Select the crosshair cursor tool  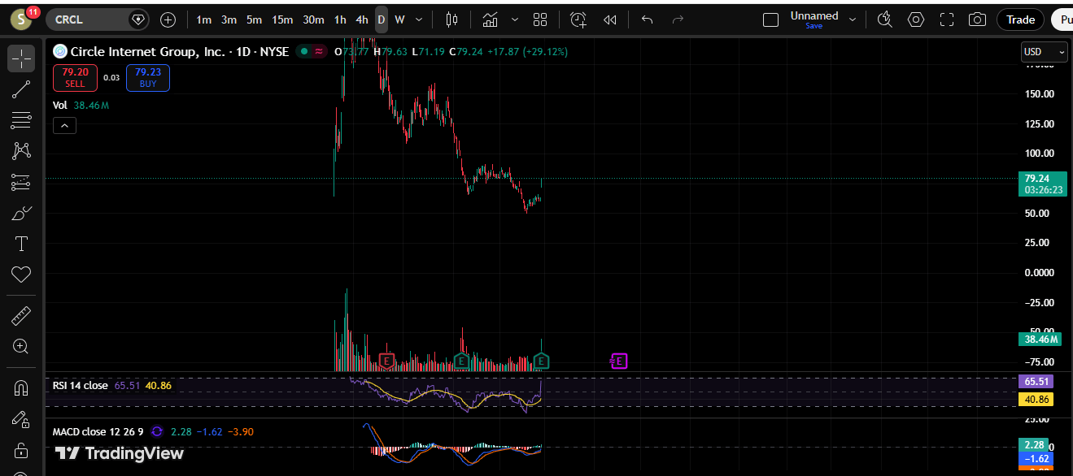tap(21, 58)
